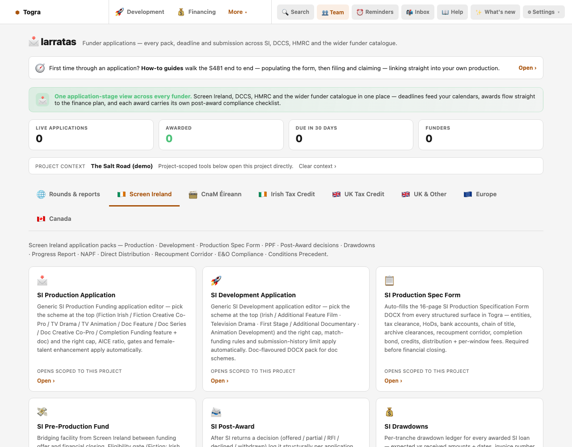Screen dimensions: 572x447
Task: Open the Development navigation menu
Action: coord(140,12)
